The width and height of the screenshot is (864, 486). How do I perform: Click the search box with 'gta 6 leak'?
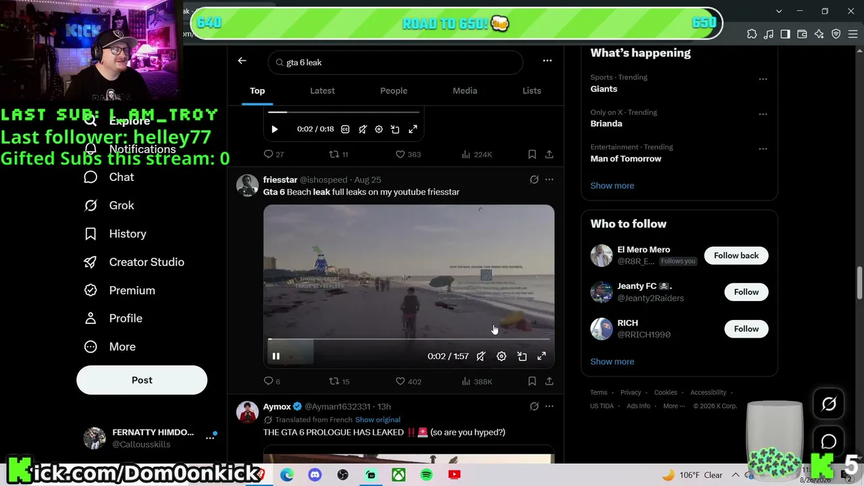[396, 62]
